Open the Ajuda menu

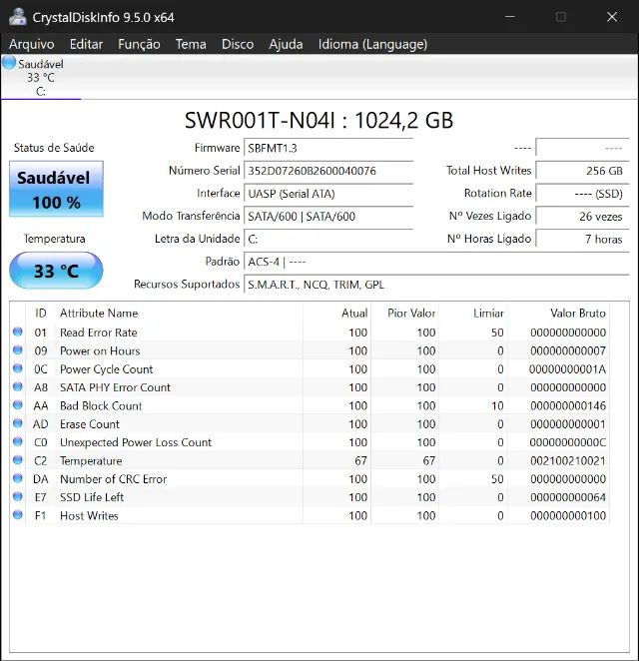point(286,44)
